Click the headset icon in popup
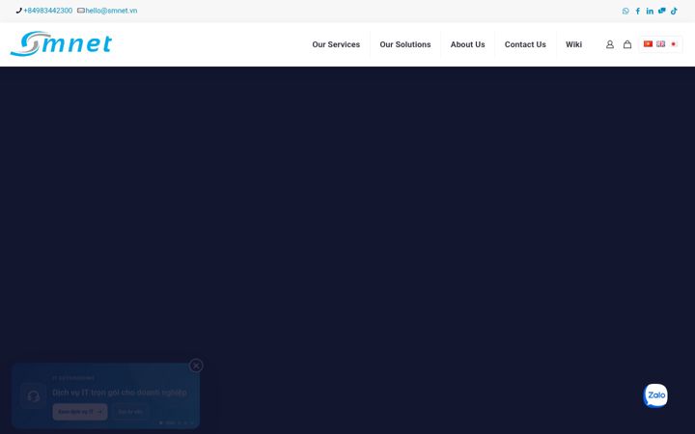Viewport: 695px width, 434px height. click(x=33, y=396)
